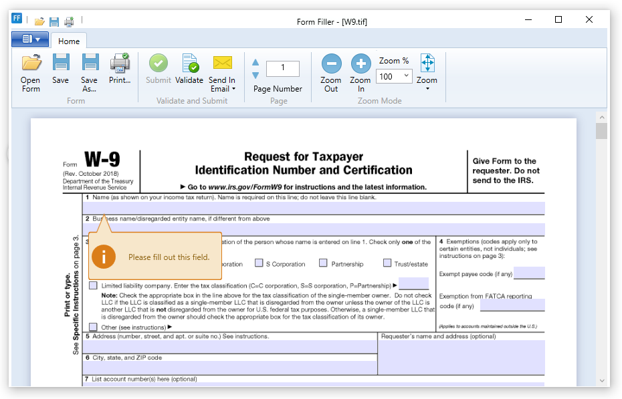Expand the Send In Email dropdown
This screenshot has width=622, height=399.
(234, 89)
